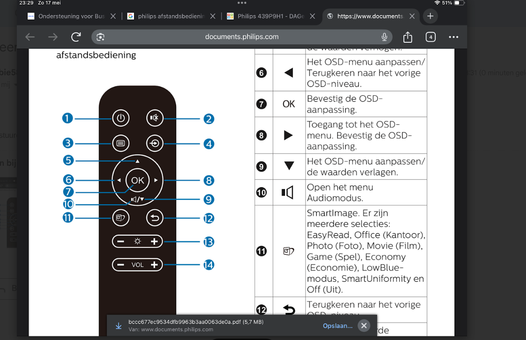Click the VOL control on the remote diagram
The width and height of the screenshot is (526, 340).
click(x=137, y=264)
